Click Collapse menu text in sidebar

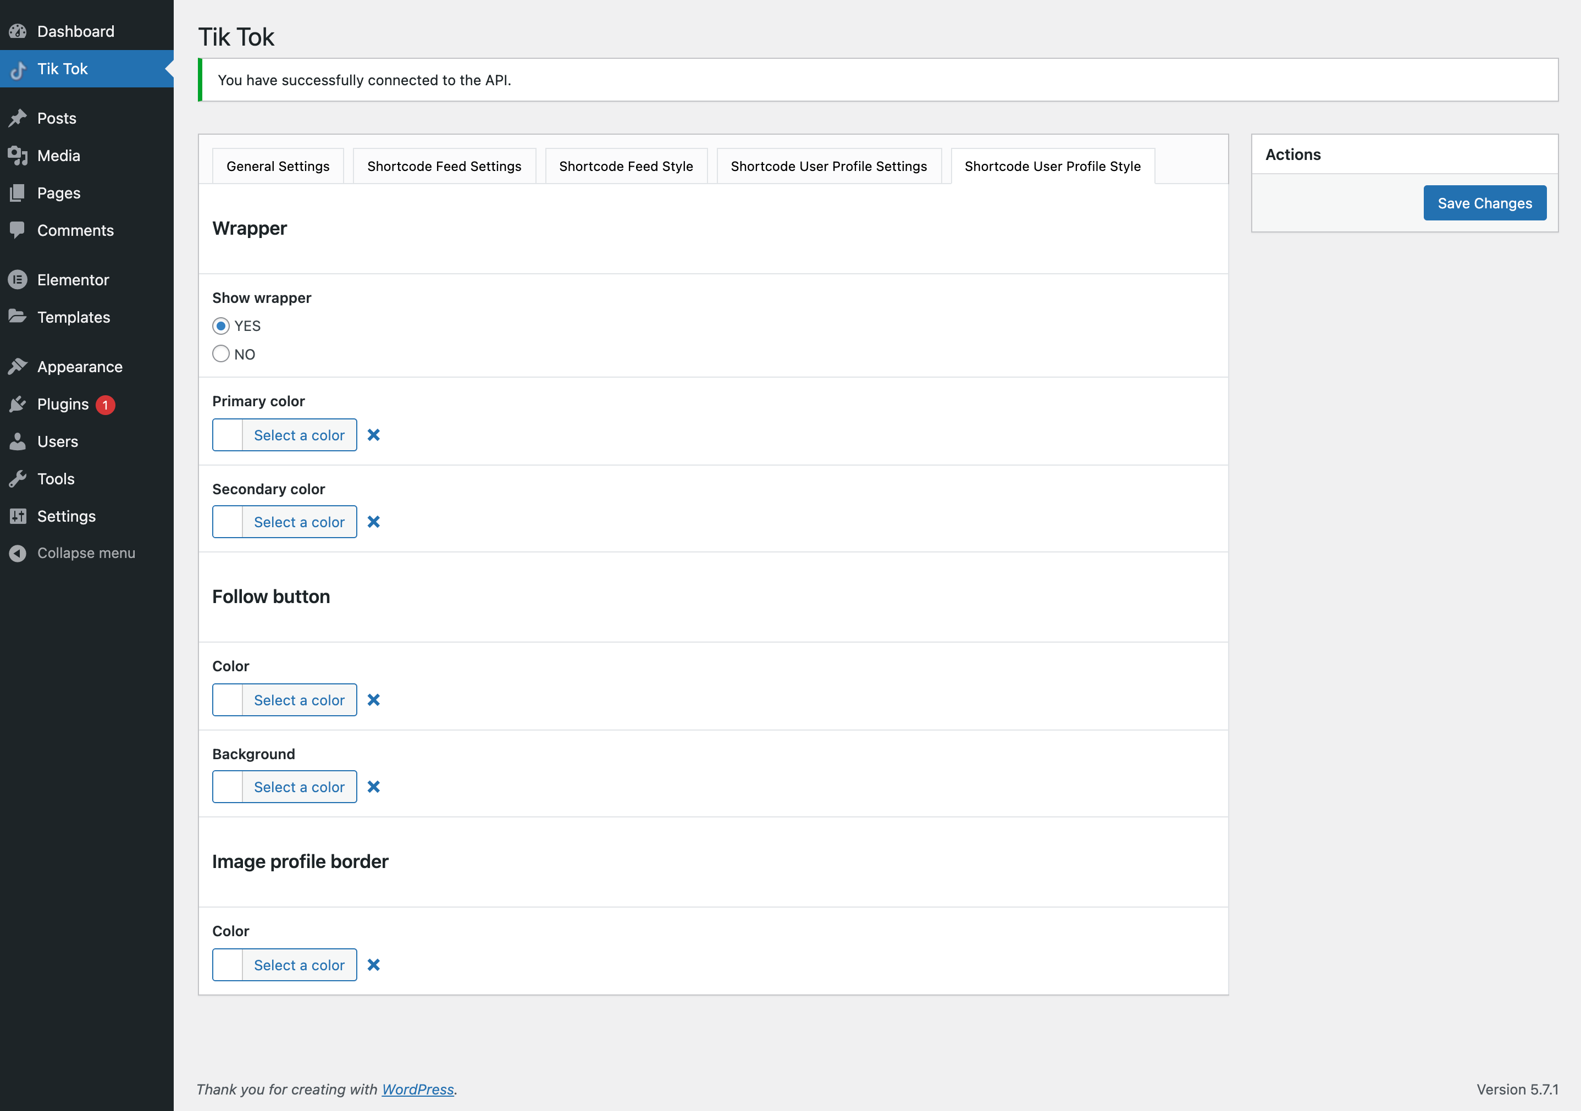86,553
